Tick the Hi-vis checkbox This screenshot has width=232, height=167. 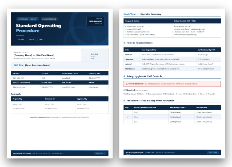click(176, 94)
